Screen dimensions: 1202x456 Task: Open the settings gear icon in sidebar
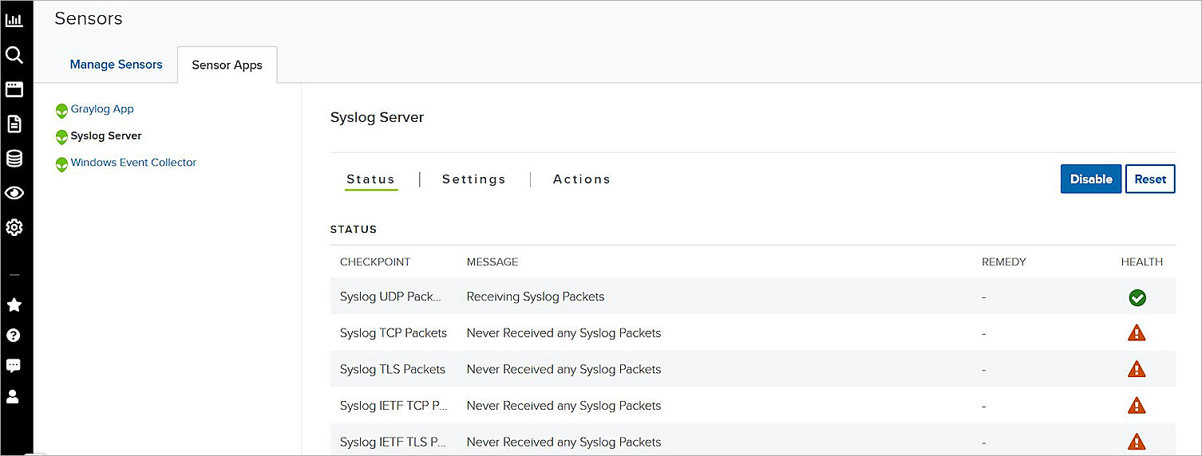(x=14, y=227)
